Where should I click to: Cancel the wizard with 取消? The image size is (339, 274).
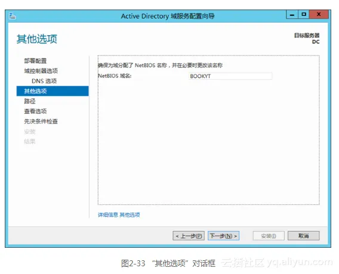point(304,236)
